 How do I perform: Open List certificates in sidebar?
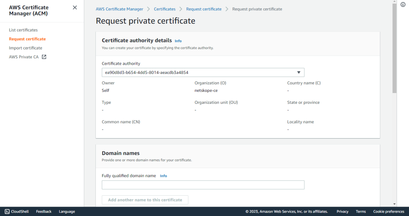tap(23, 30)
